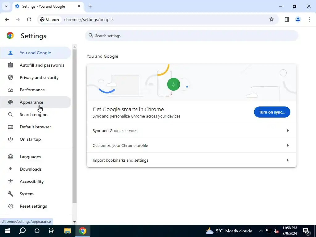Open Task View on taskbar
The height and width of the screenshot is (237, 316).
click(52, 231)
